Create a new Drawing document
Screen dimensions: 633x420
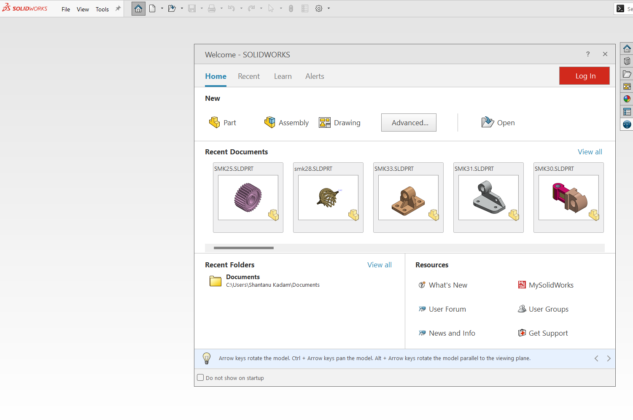[x=340, y=123]
